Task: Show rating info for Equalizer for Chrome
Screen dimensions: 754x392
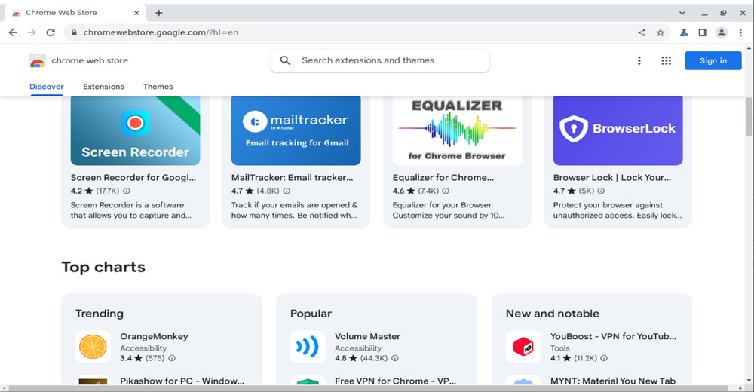Action: (x=446, y=191)
